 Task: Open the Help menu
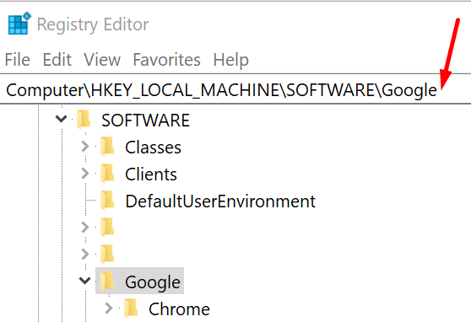click(x=231, y=60)
